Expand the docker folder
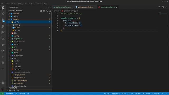Image resolution: width=169 pixels, height=95 pixels. tap(29, 16)
